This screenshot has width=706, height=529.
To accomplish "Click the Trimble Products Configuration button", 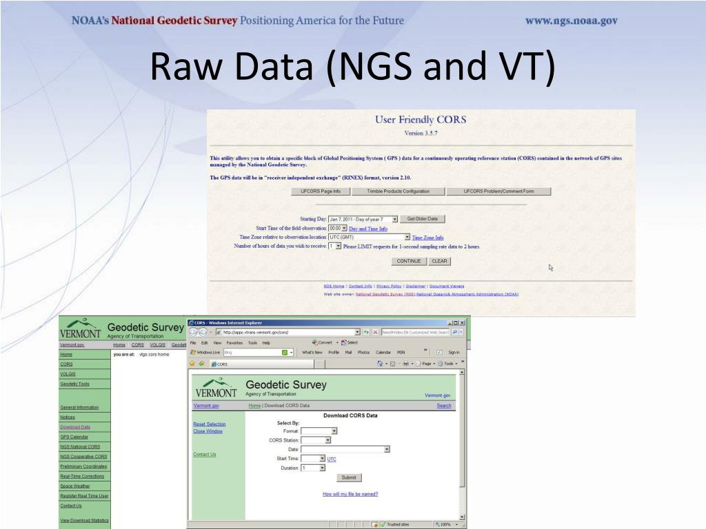I will (x=398, y=191).
